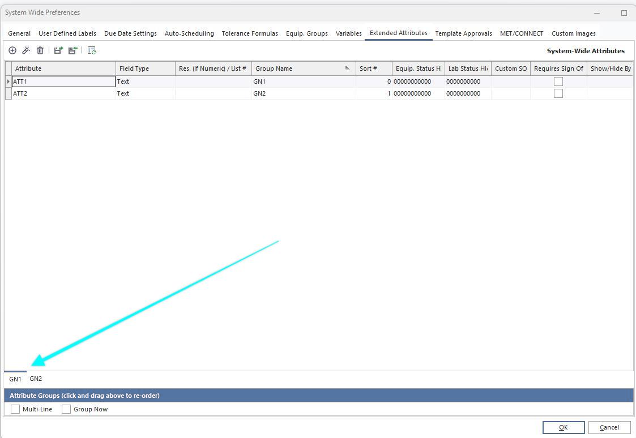Click ATT1 Lab Status 0000000000 cell
The height and width of the screenshot is (438, 636).
(x=468, y=81)
